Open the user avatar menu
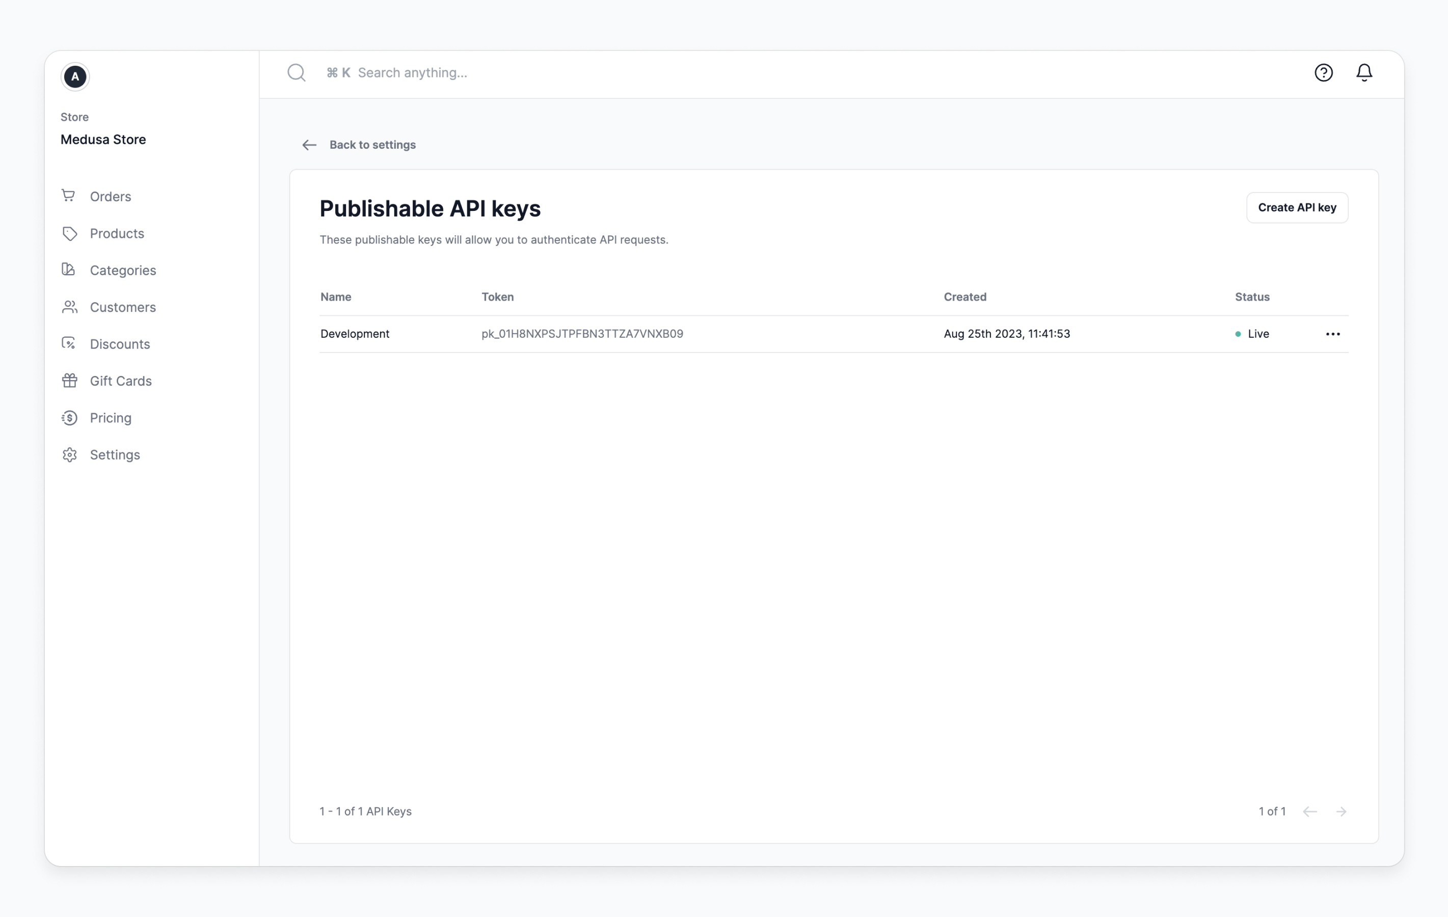This screenshot has height=917, width=1448. (75, 76)
